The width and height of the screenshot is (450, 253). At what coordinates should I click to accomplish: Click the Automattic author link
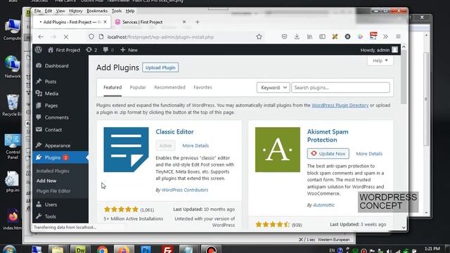pyautogui.click(x=323, y=205)
